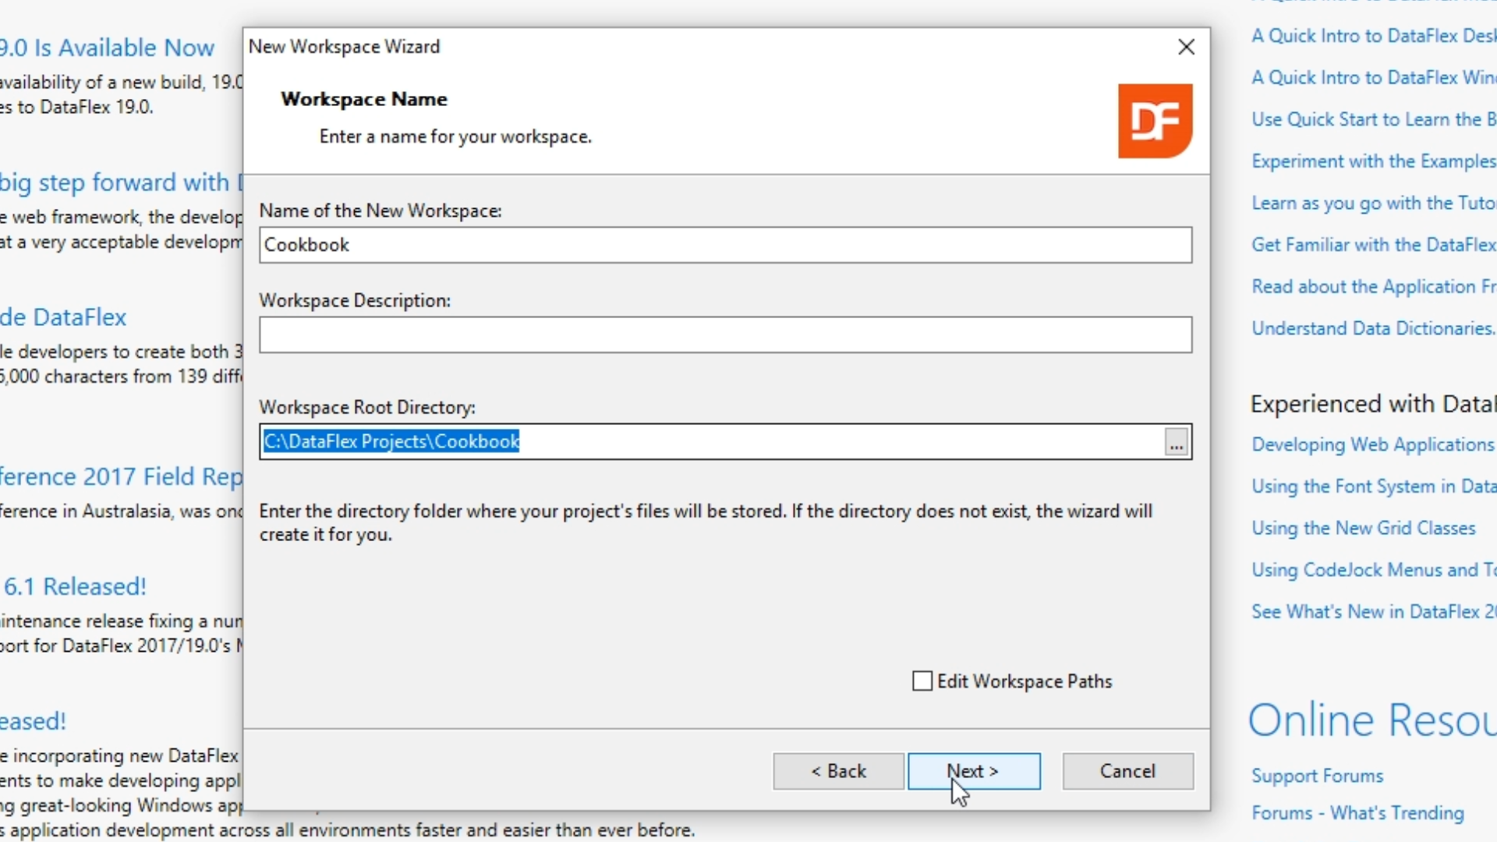Cancel the workspace wizard
This screenshot has width=1497, height=842.
(x=1127, y=771)
